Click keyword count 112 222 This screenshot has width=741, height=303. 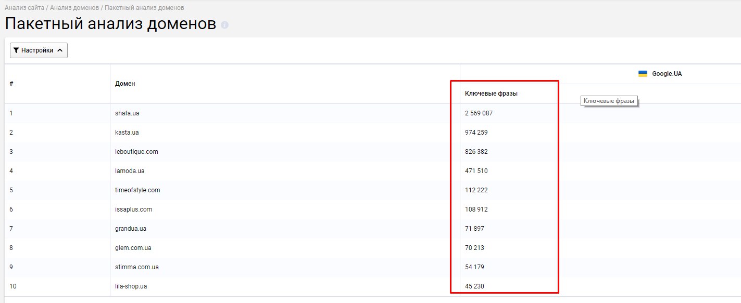[476, 190]
